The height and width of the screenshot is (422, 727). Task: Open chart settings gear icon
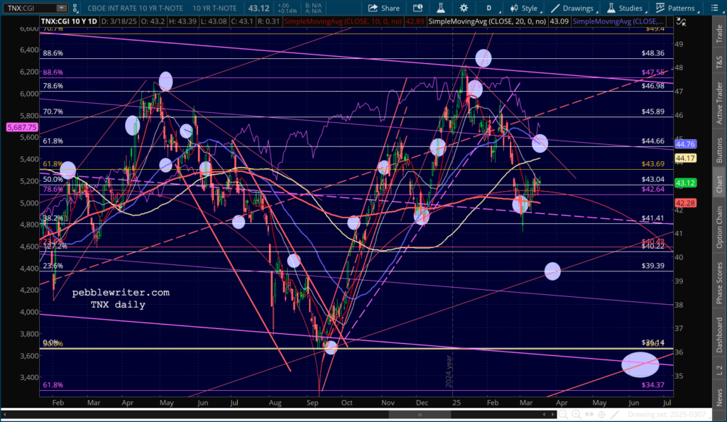click(464, 8)
